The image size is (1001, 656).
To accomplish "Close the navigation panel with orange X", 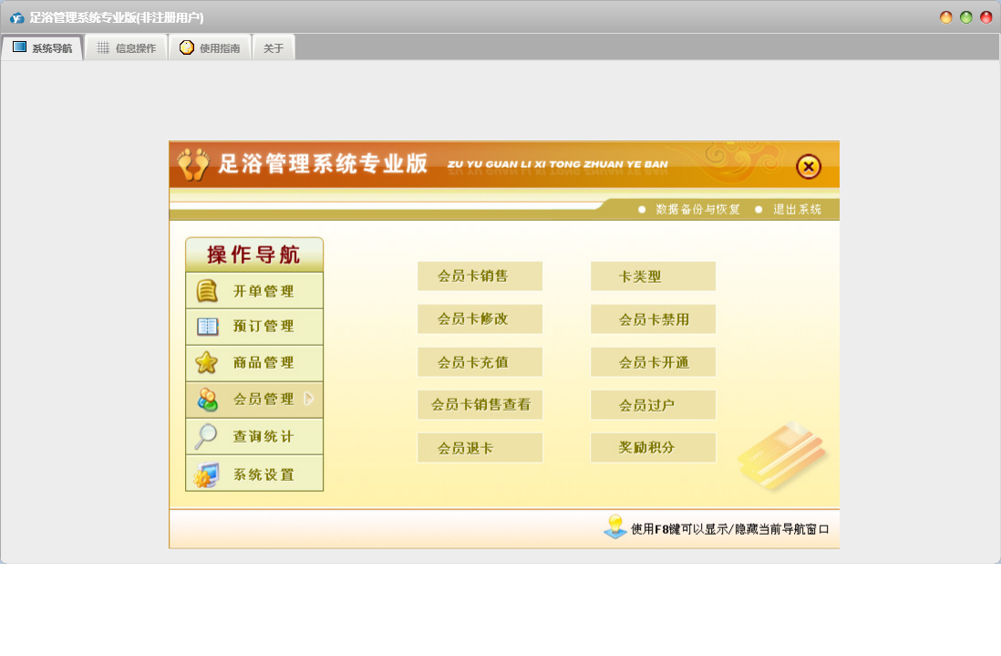I will 808,167.
